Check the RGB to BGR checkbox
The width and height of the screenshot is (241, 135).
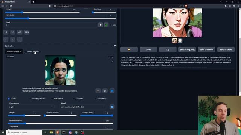52,99
